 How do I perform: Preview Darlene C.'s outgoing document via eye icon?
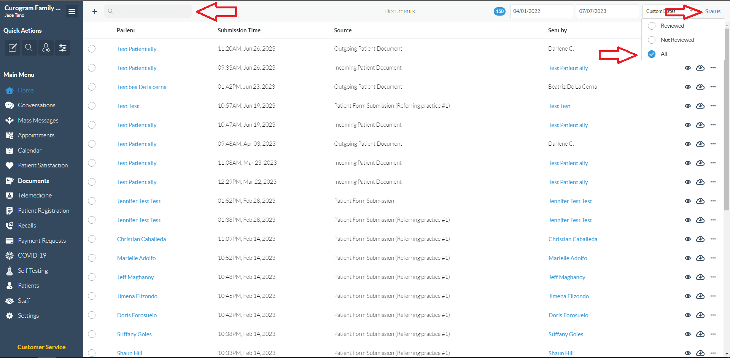[x=688, y=49]
